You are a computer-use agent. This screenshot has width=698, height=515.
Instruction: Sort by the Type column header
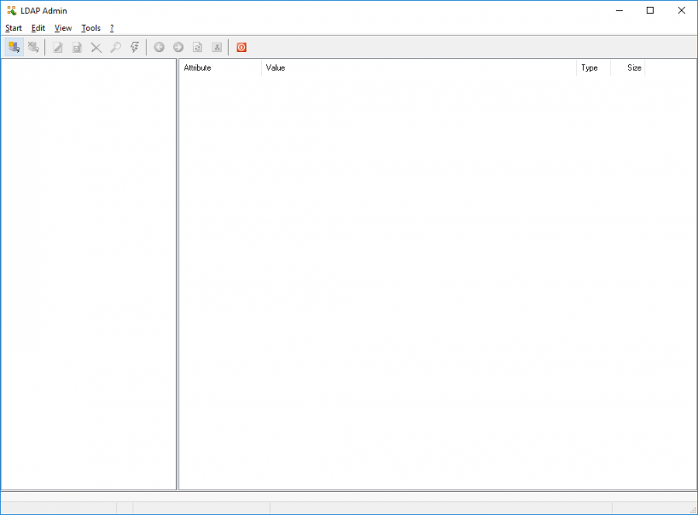[594, 67]
